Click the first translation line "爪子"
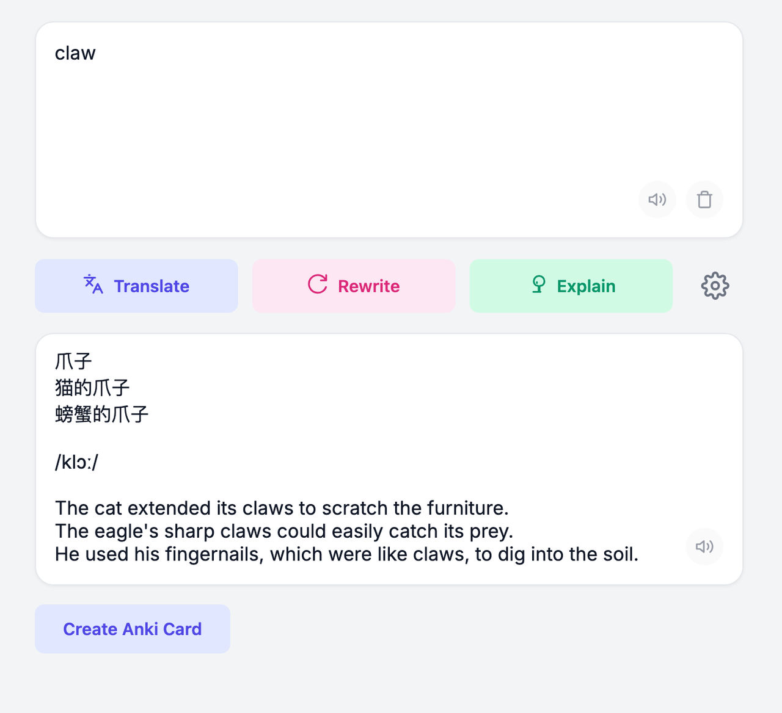 pyautogui.click(x=73, y=361)
